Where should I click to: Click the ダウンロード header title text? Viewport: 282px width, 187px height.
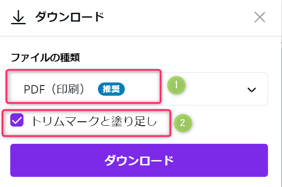(x=69, y=17)
